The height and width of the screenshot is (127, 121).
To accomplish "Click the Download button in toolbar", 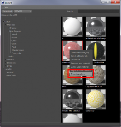I will pos(7,11).
